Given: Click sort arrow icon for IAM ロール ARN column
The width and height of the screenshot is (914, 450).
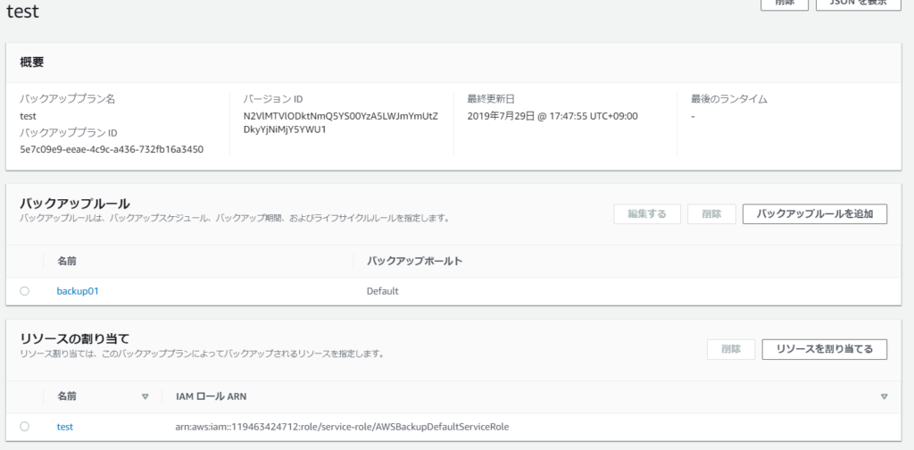Looking at the screenshot, I should pos(884,396).
